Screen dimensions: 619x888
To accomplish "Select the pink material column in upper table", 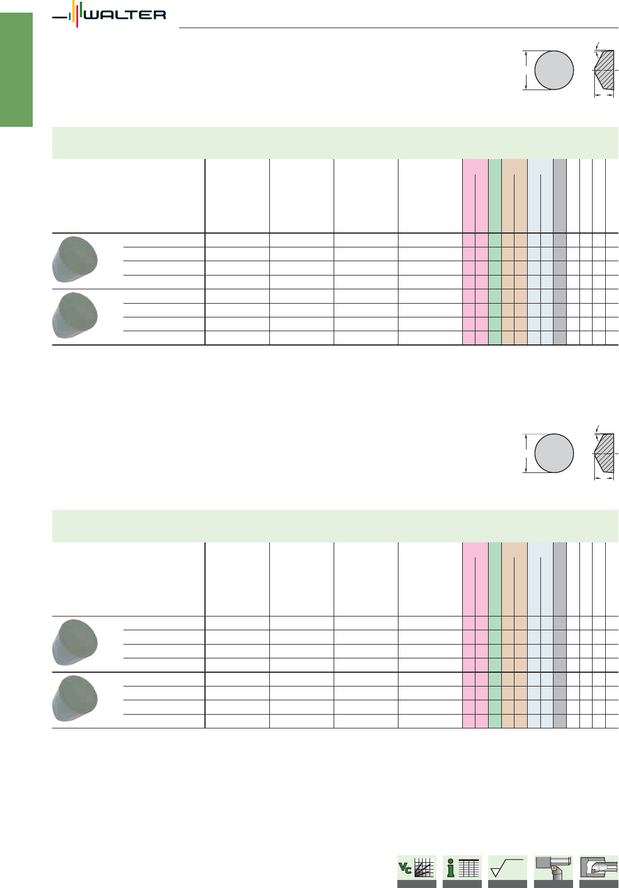I will coord(475,252).
